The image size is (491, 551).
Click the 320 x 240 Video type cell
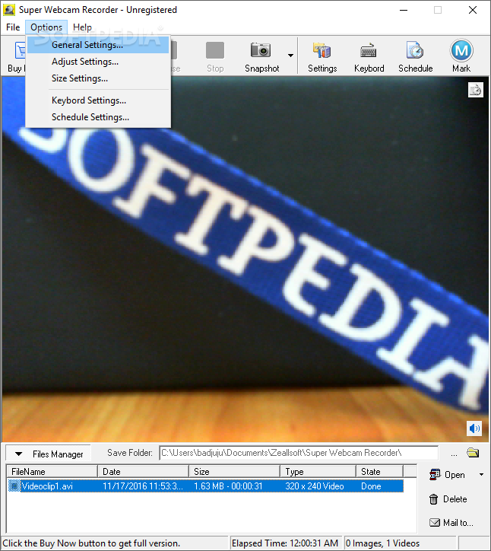315,486
